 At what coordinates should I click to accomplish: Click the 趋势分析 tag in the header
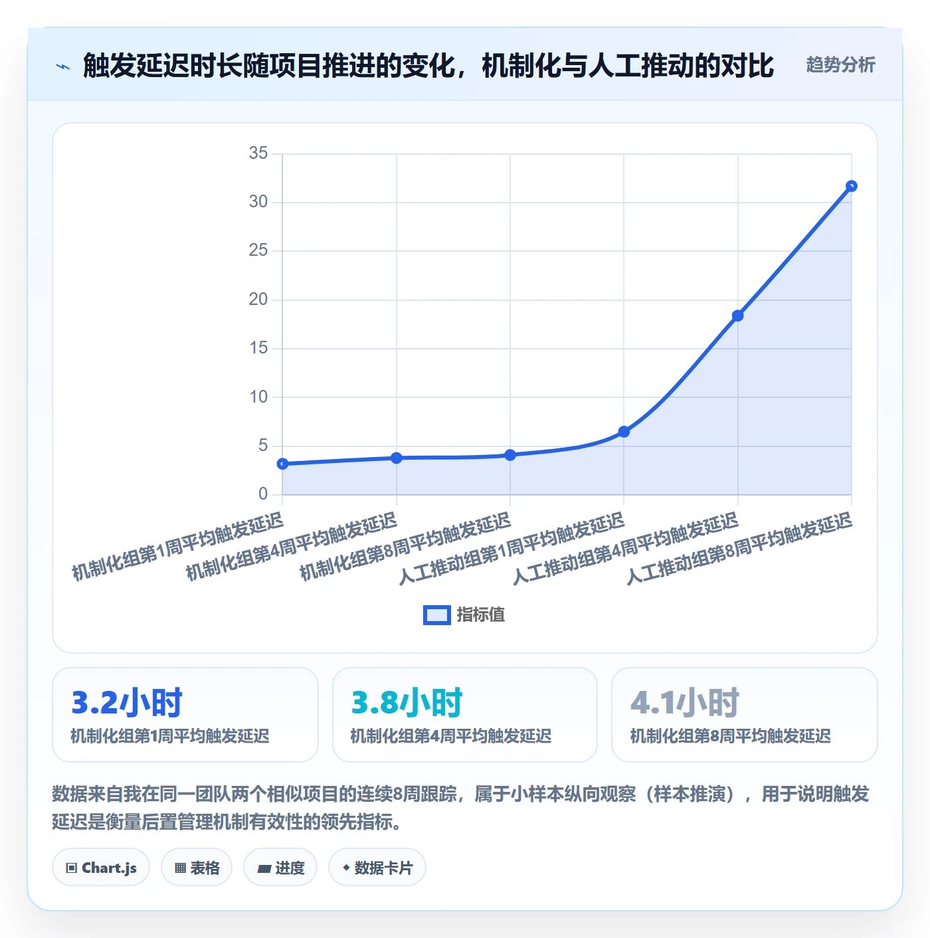pos(840,65)
